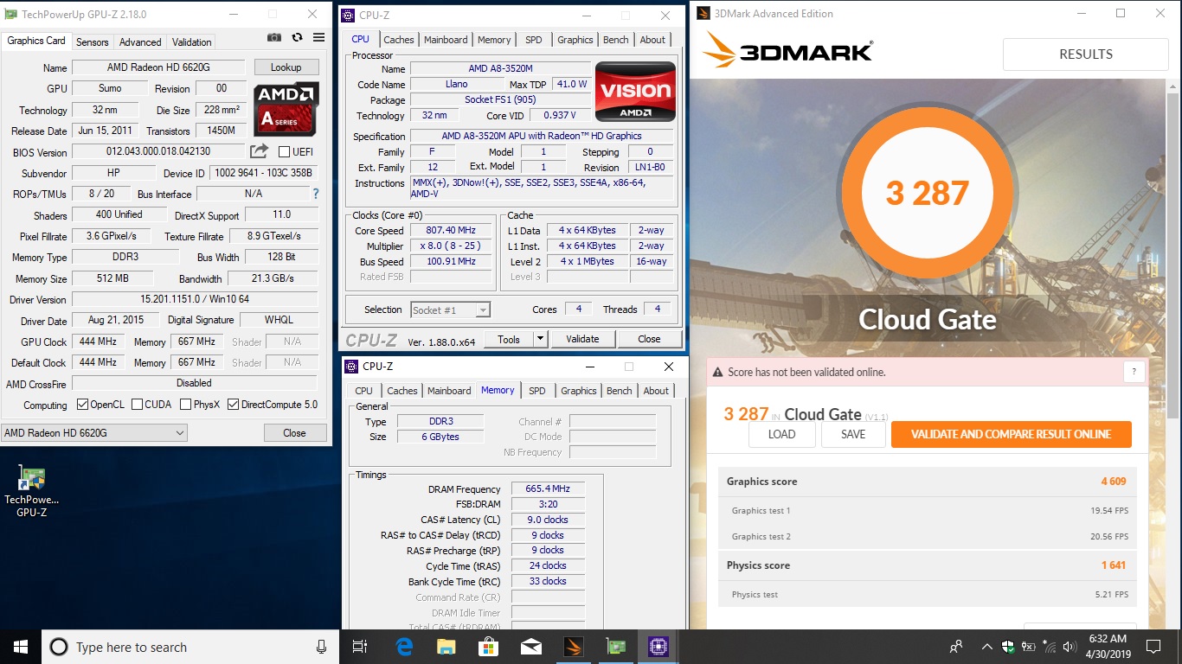This screenshot has height=664, width=1182.
Task: Click the microphone icon in search box
Action: [321, 647]
